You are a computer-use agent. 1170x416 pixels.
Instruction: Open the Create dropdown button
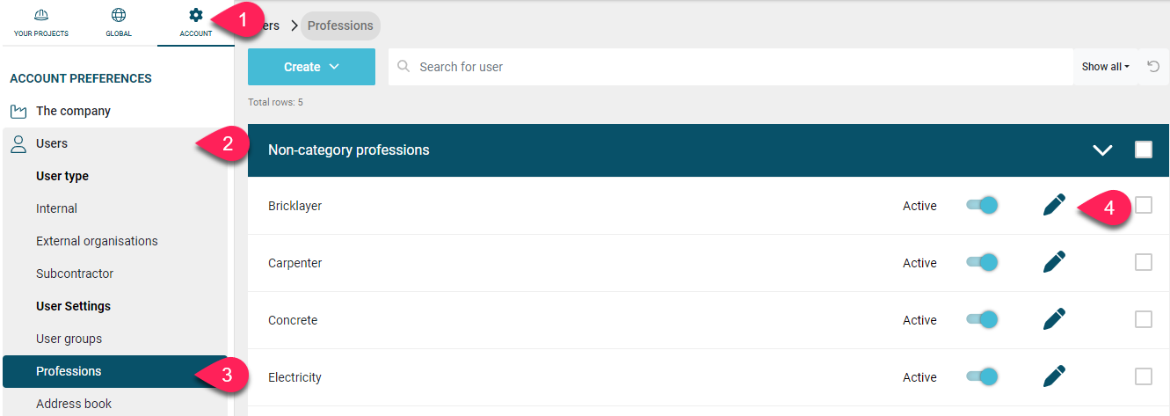[x=311, y=67]
